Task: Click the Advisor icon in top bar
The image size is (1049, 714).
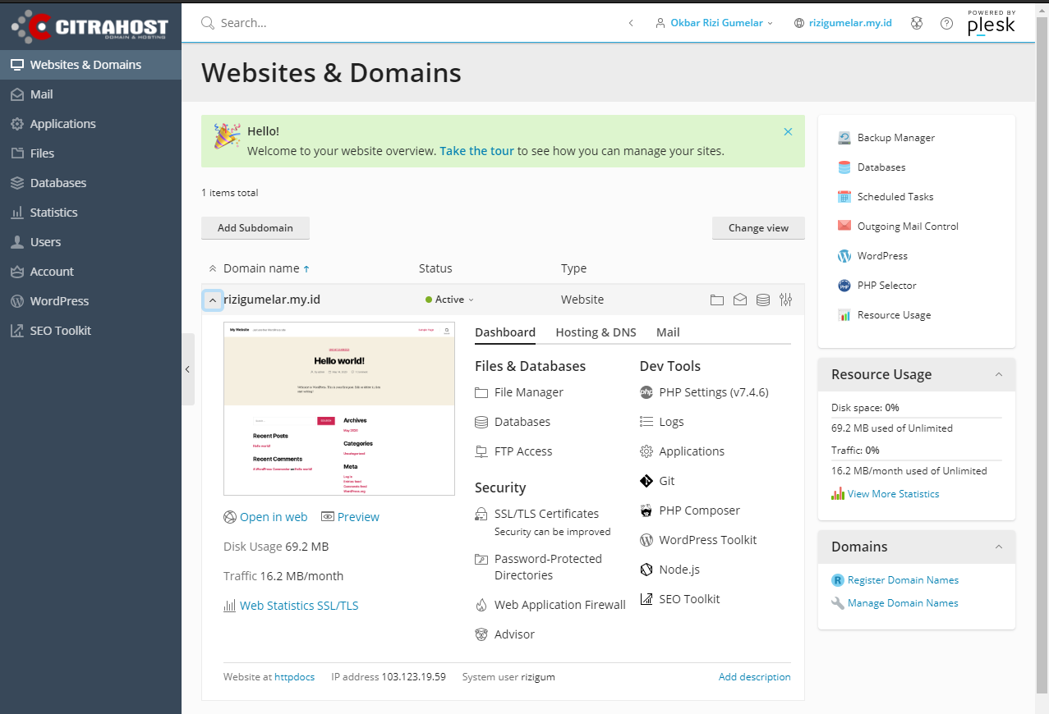Action: 917,23
